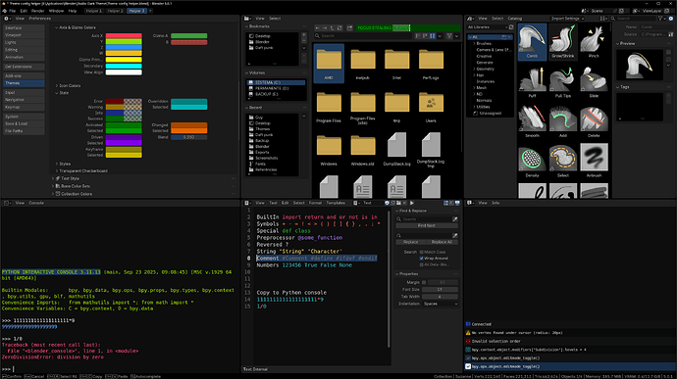Click the Font Size field
Viewport: 677px width, 379px height.
pos(440,289)
